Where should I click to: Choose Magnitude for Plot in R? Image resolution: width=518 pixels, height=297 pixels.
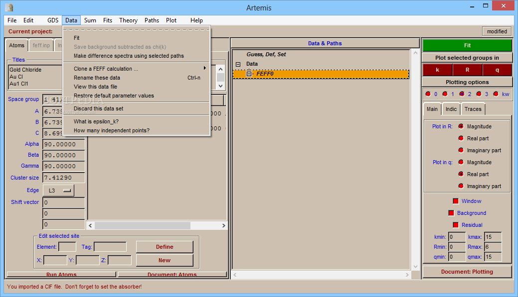461,126
